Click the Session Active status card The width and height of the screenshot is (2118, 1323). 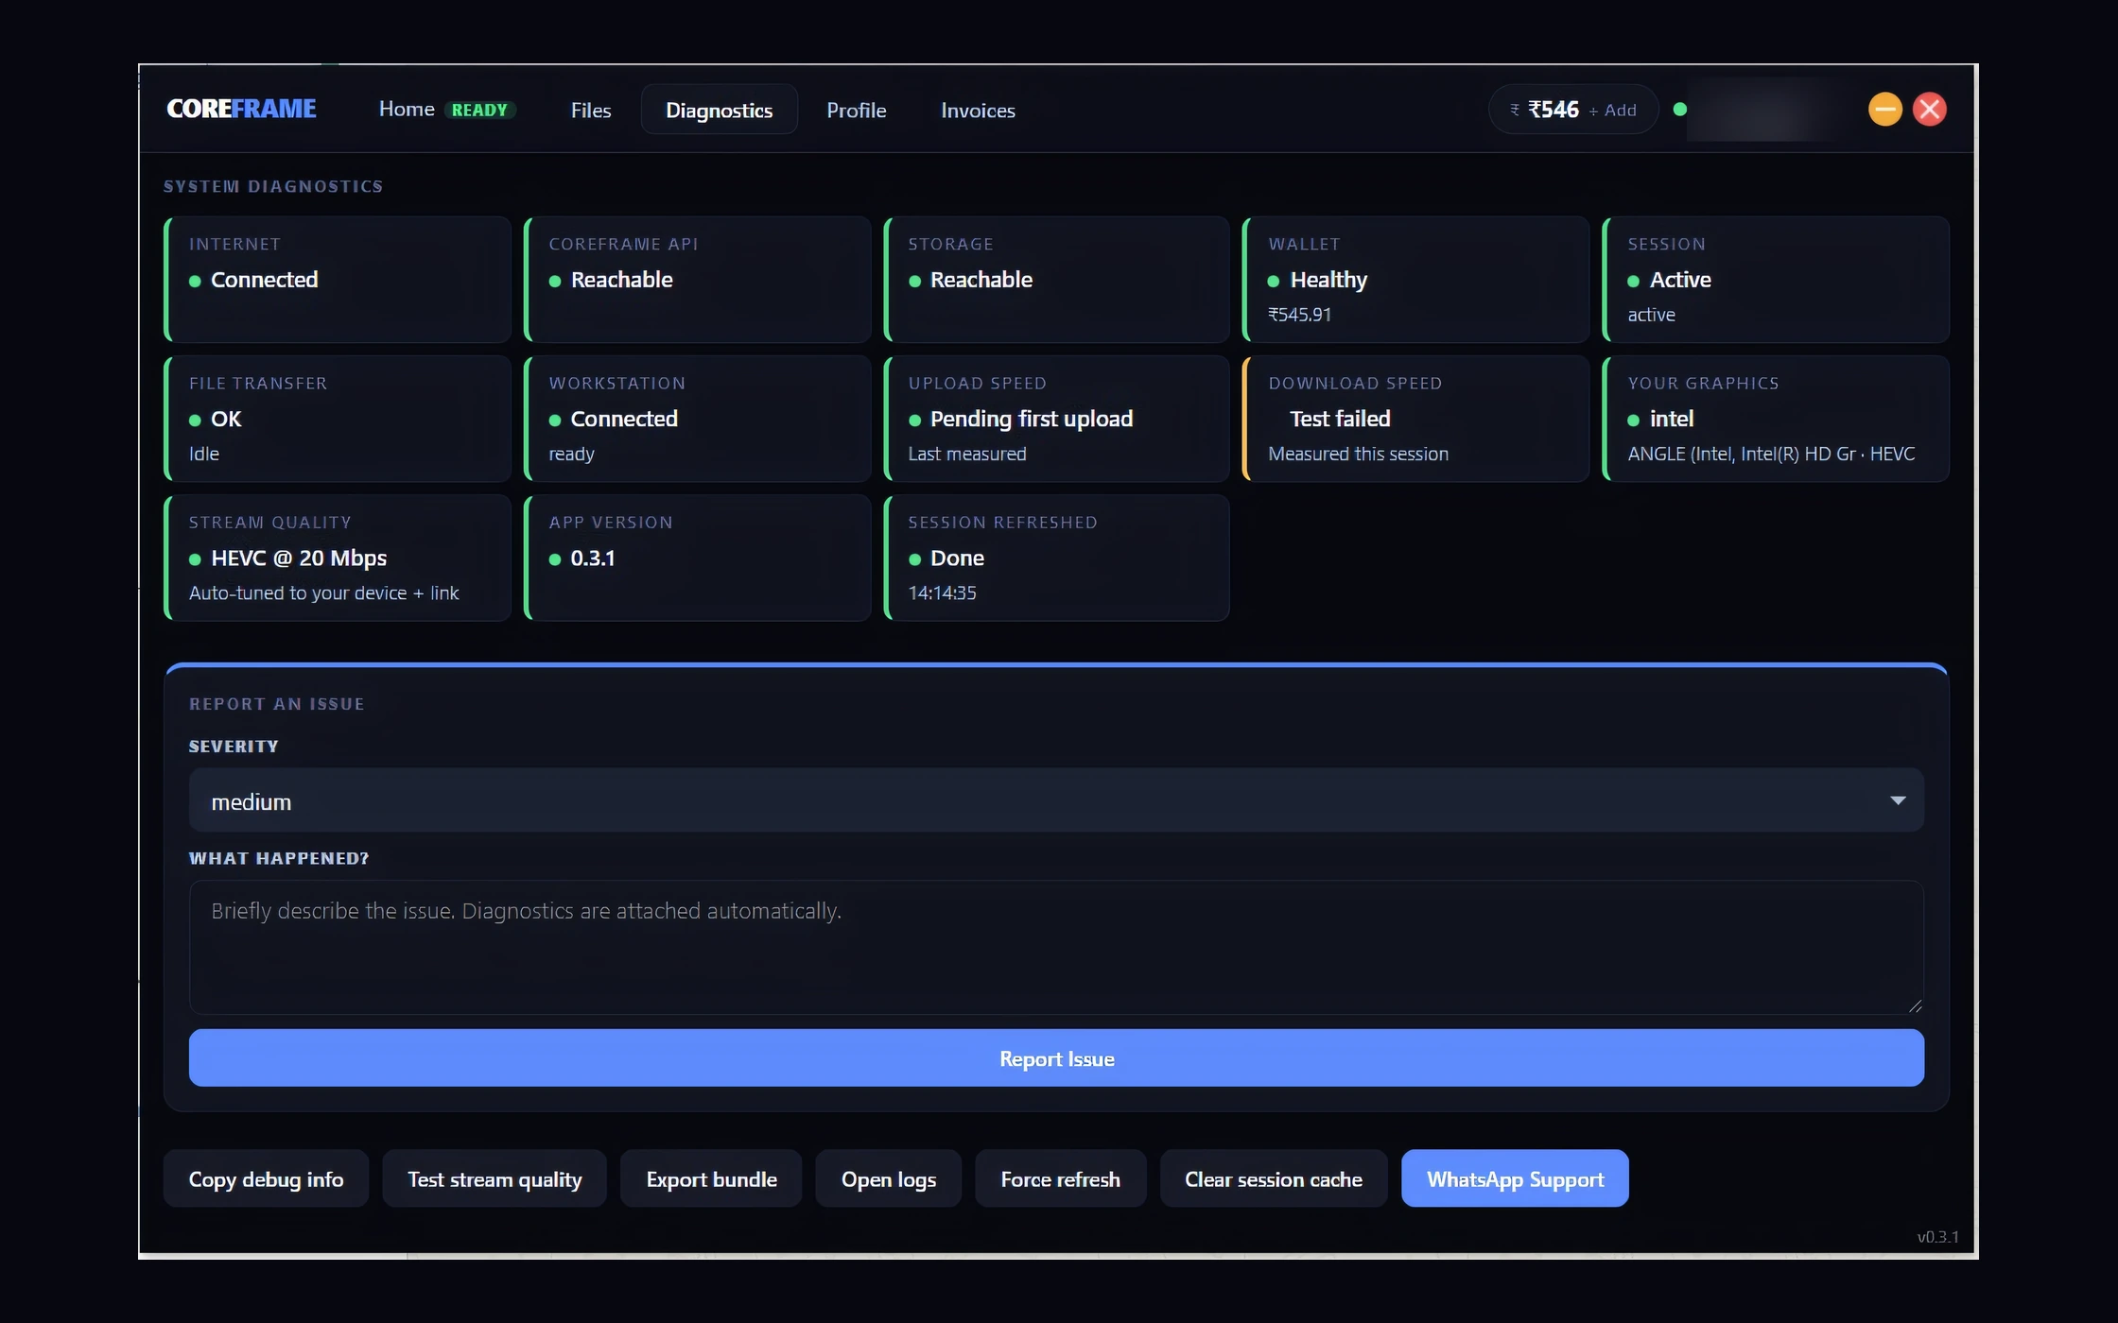point(1776,280)
